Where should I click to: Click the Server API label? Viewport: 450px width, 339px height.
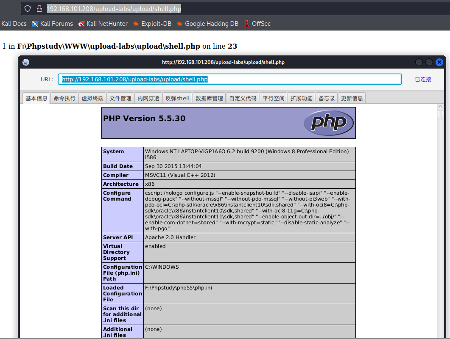tap(118, 237)
